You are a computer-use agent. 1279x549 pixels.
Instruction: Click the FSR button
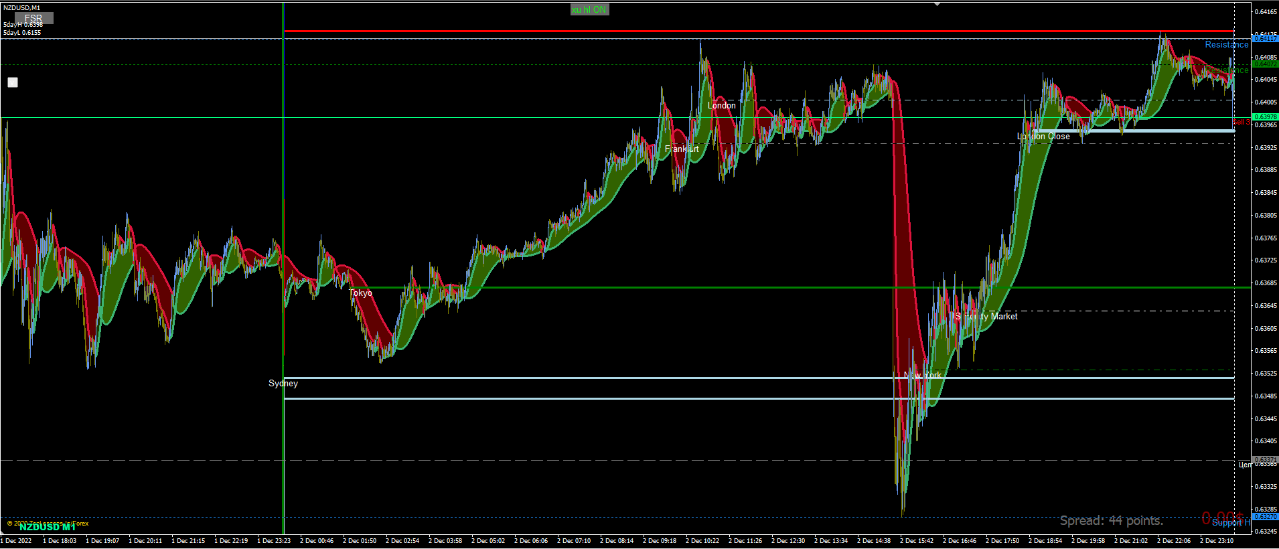pos(33,18)
